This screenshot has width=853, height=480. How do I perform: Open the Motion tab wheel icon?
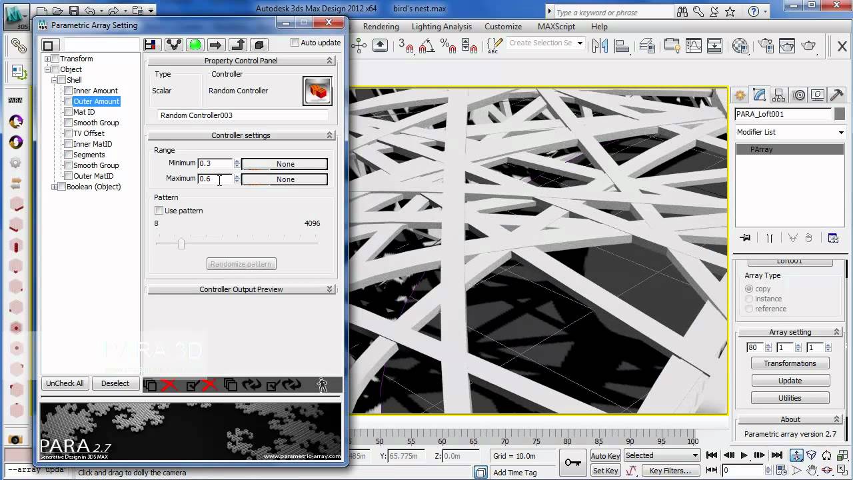pyautogui.click(x=798, y=95)
